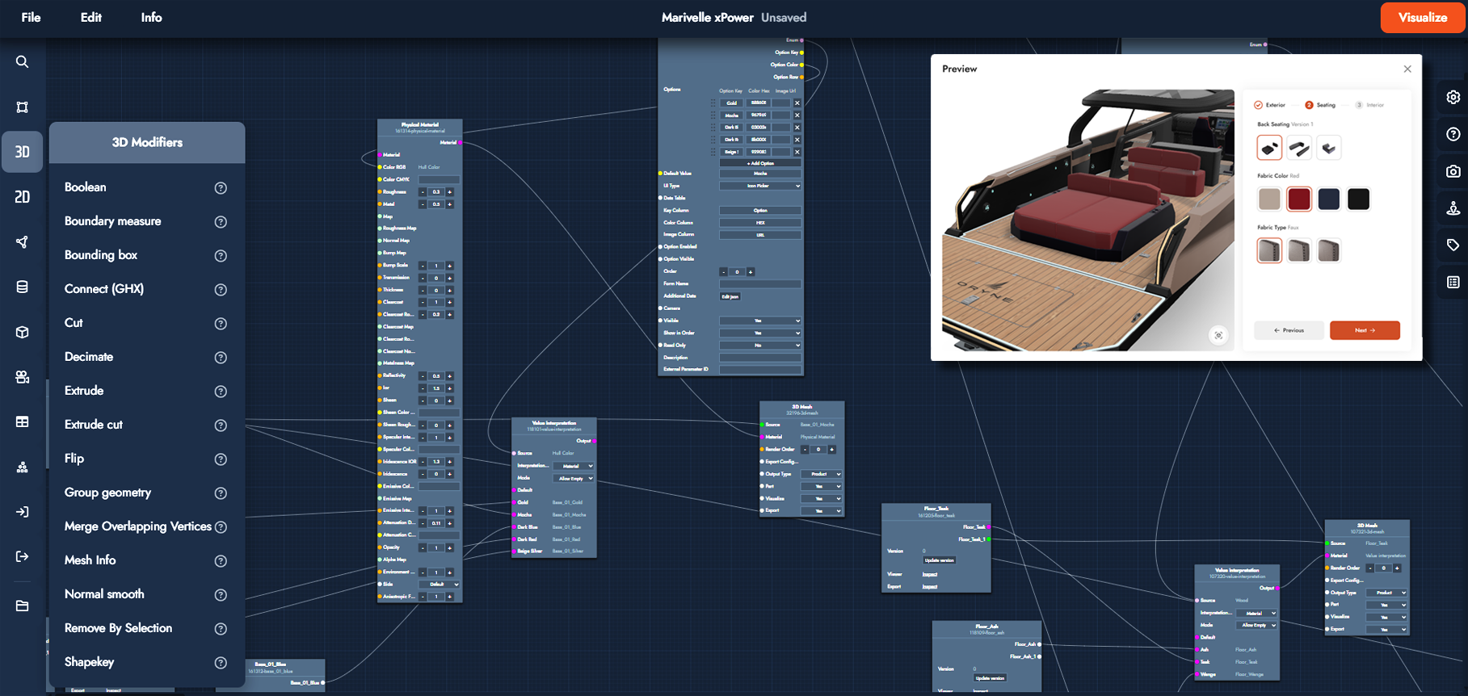Click the database icon in left sidebar

(x=23, y=287)
